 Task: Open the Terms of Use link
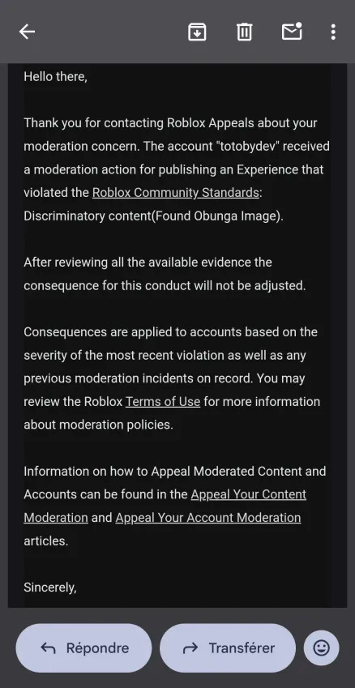click(163, 401)
